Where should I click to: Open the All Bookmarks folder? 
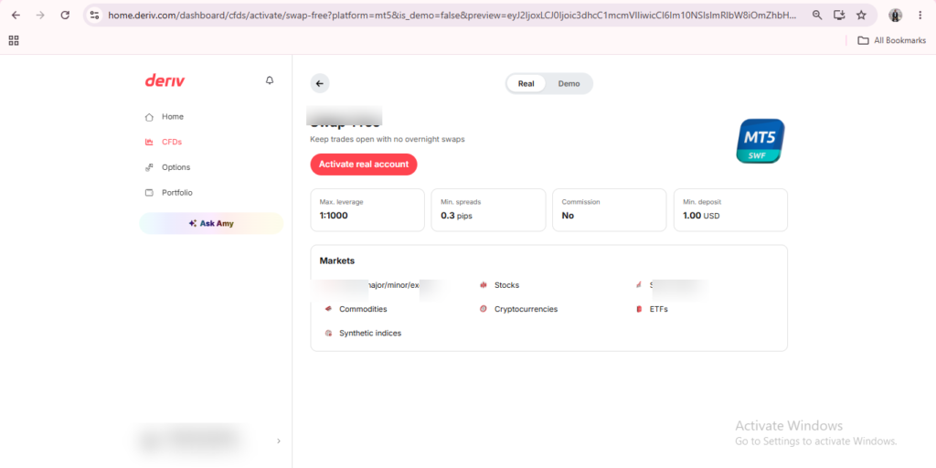click(x=892, y=40)
